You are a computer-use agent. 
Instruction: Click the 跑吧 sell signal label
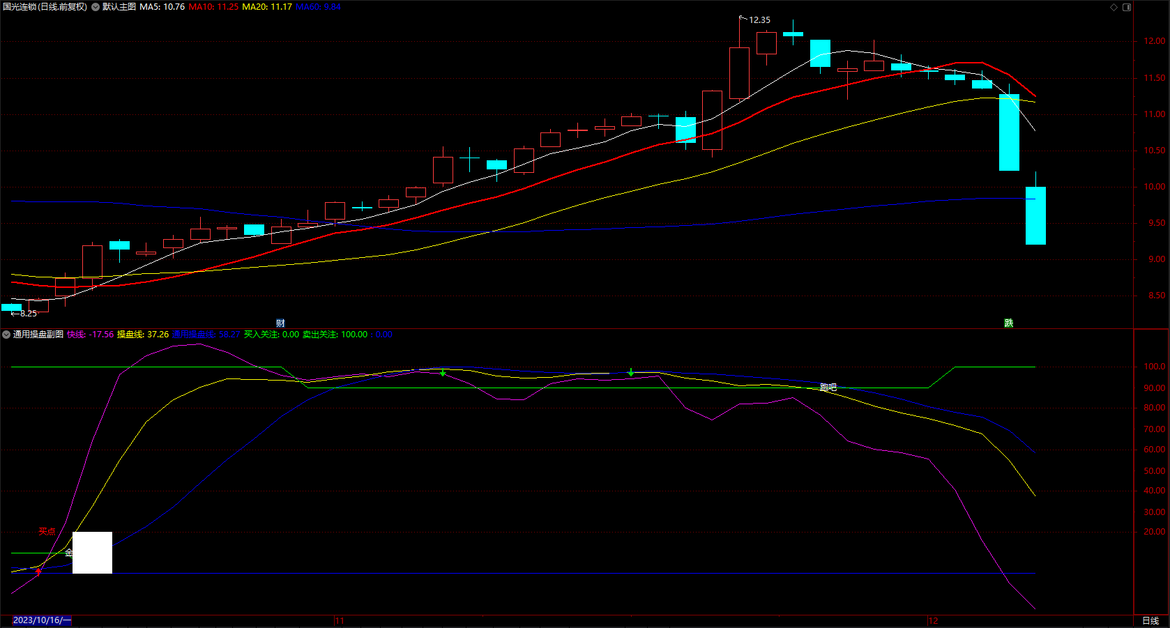click(x=828, y=388)
